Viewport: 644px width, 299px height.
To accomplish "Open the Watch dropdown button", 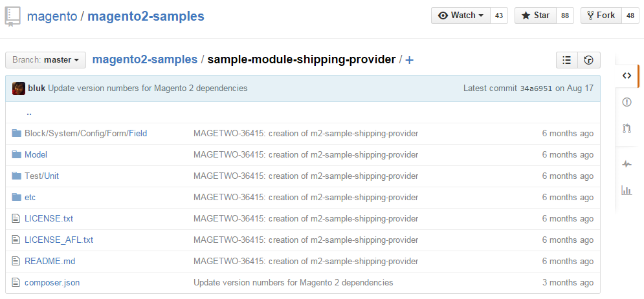I will [461, 15].
